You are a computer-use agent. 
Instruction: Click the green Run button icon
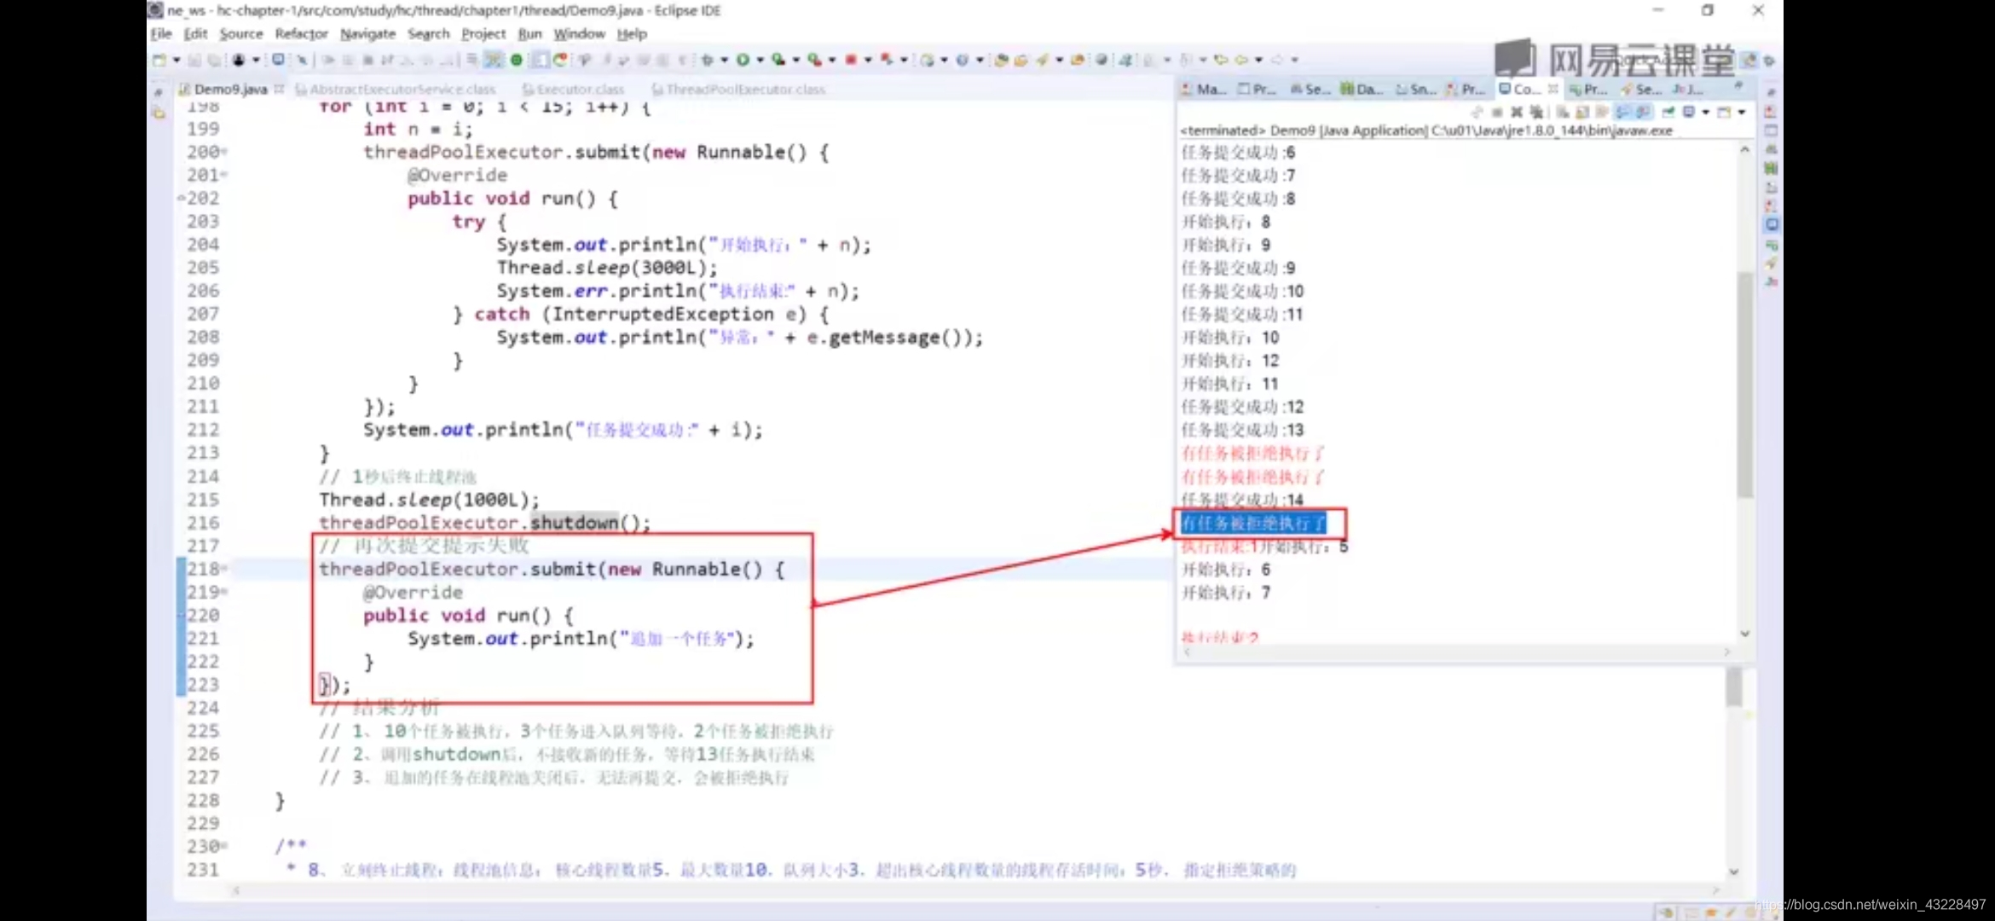click(x=743, y=60)
